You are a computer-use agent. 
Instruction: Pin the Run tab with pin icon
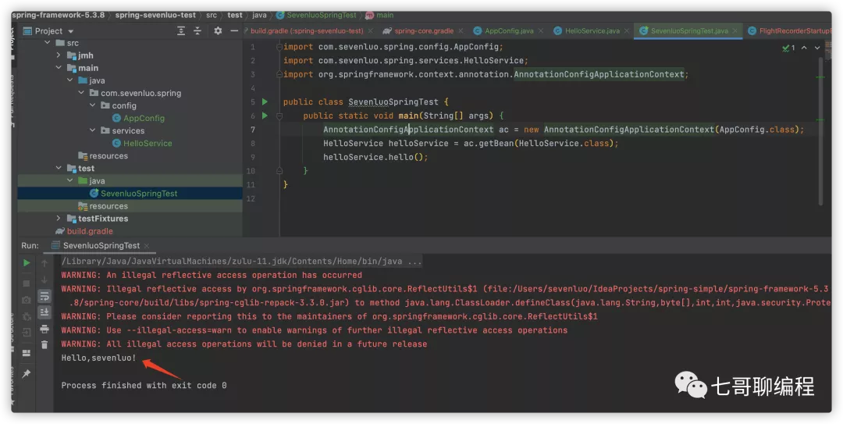pos(27,374)
